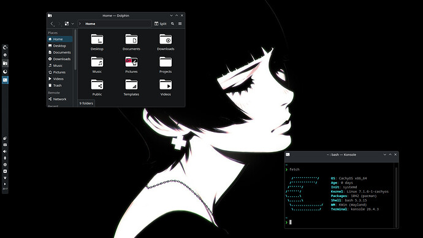Click the Konsole terminal prompt cursor

(x=290, y=222)
